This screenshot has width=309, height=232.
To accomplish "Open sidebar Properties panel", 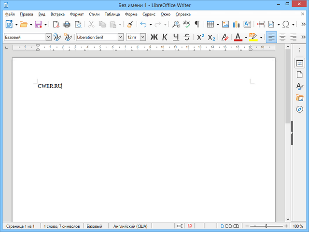I will coord(299,63).
